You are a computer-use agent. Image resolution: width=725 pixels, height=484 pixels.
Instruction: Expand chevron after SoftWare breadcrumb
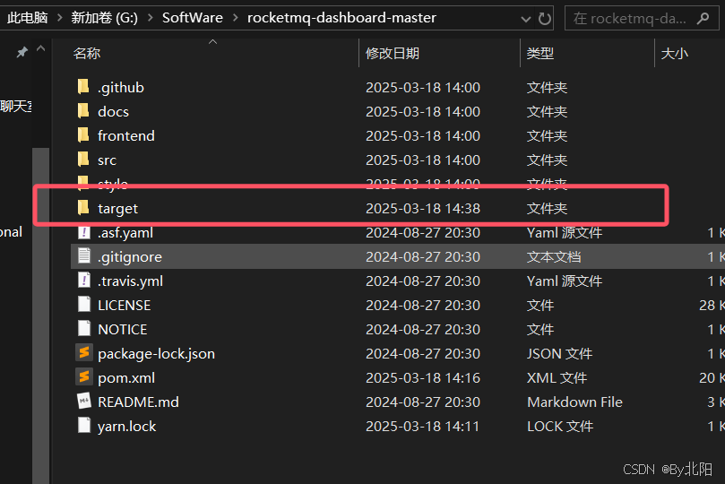pos(236,18)
